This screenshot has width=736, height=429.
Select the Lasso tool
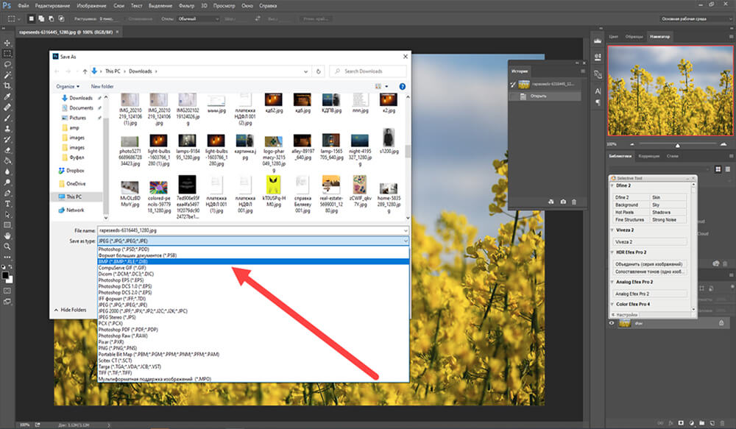coord(8,63)
